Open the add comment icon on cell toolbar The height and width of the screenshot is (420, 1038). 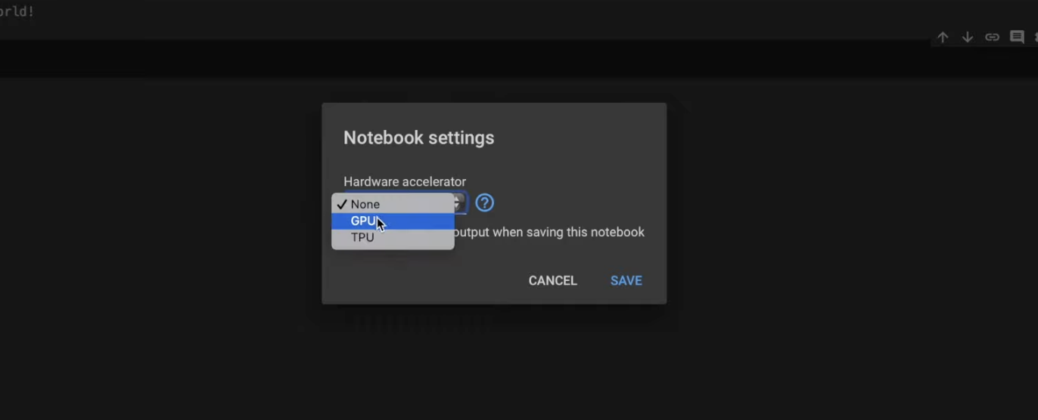[x=1017, y=37]
